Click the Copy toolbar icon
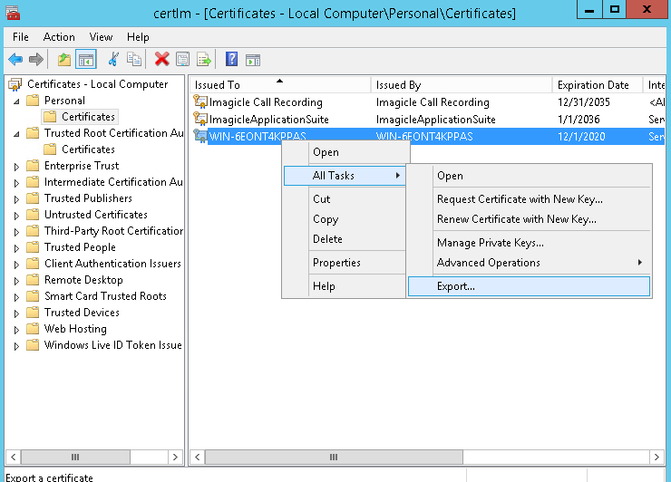The width and height of the screenshot is (671, 482). [134, 60]
